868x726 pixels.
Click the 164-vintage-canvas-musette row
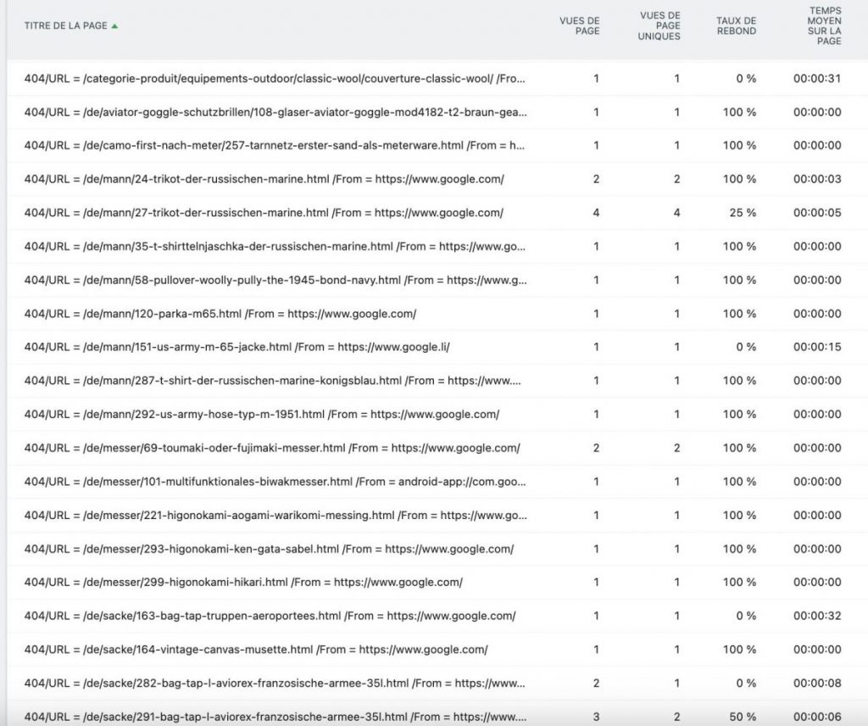click(x=256, y=650)
